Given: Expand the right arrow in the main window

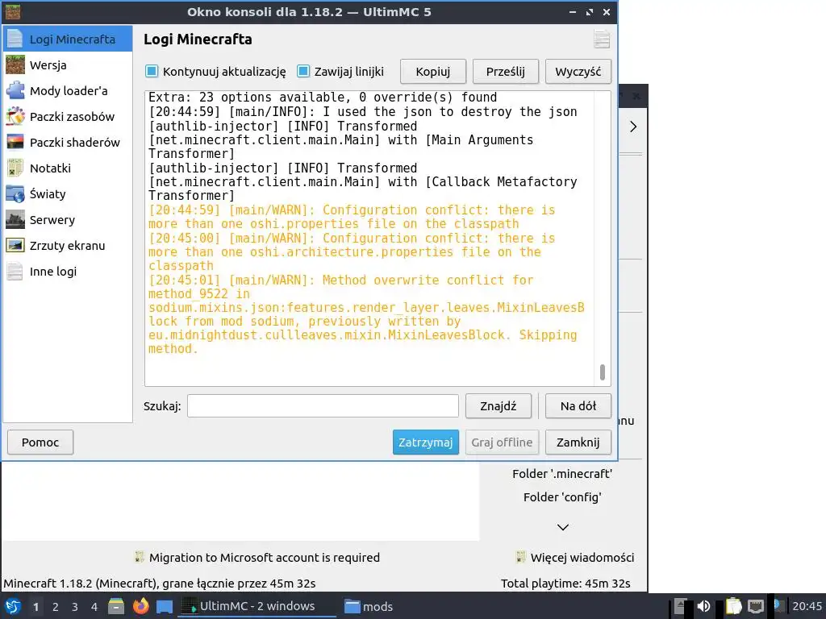Looking at the screenshot, I should (633, 127).
